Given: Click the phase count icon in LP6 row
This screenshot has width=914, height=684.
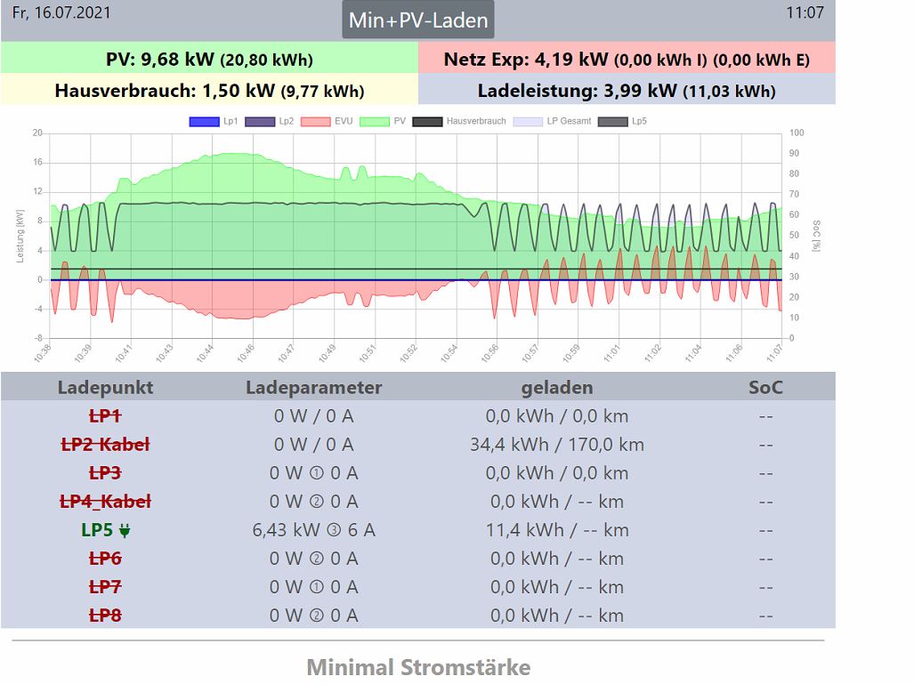Looking at the screenshot, I should click(x=316, y=559).
